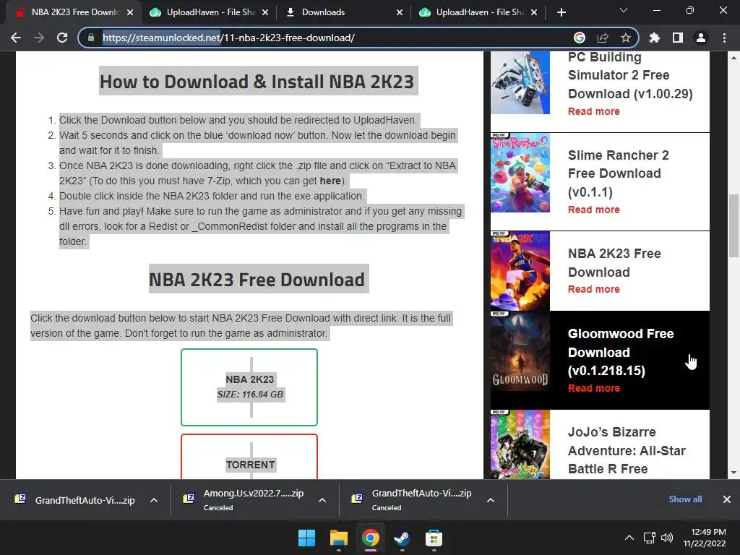The height and width of the screenshot is (555, 740).
Task: Open JoJo's Bizarre Adventure title link
Action: [x=627, y=451]
